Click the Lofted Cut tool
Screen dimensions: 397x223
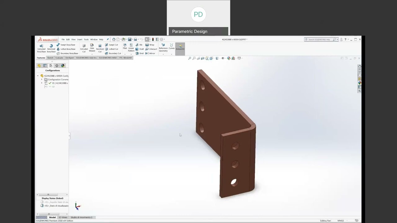click(x=112, y=49)
